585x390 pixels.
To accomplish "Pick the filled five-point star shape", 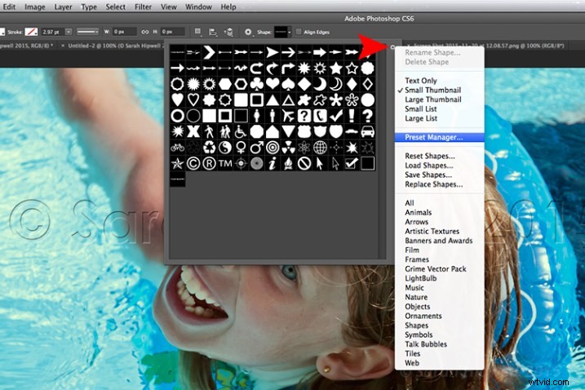I will coord(336,69).
